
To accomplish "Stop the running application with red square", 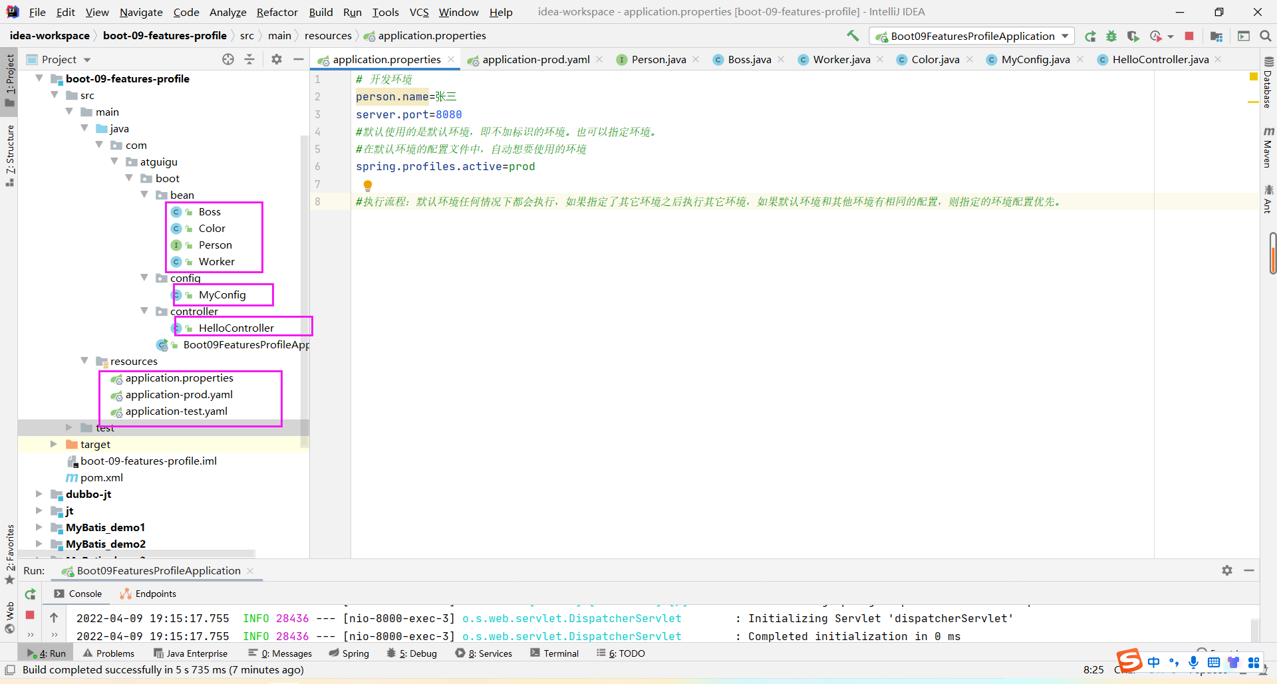I will click(1189, 36).
